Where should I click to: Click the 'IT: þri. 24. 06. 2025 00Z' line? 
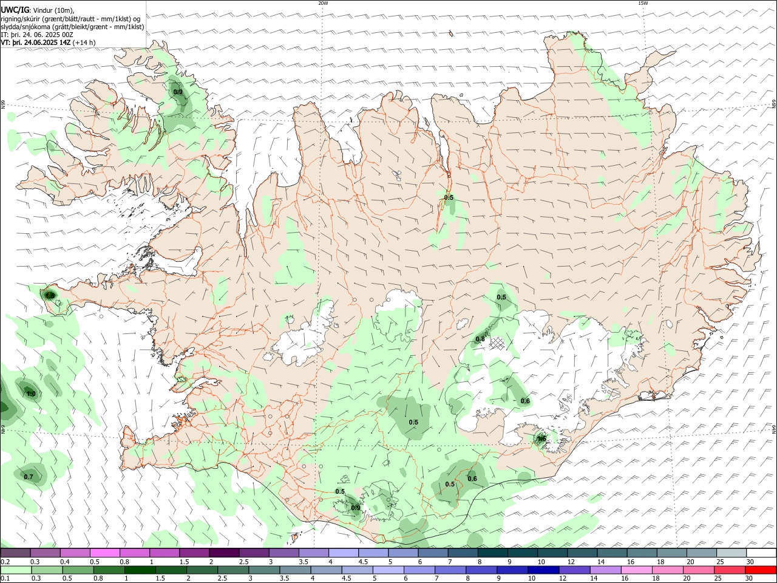[37, 35]
